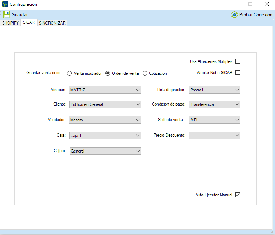Click the 'Configuración' window title text

(x=23, y=4)
